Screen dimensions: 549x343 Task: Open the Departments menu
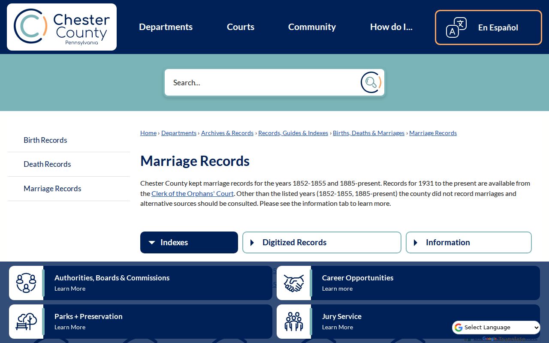[x=166, y=27]
